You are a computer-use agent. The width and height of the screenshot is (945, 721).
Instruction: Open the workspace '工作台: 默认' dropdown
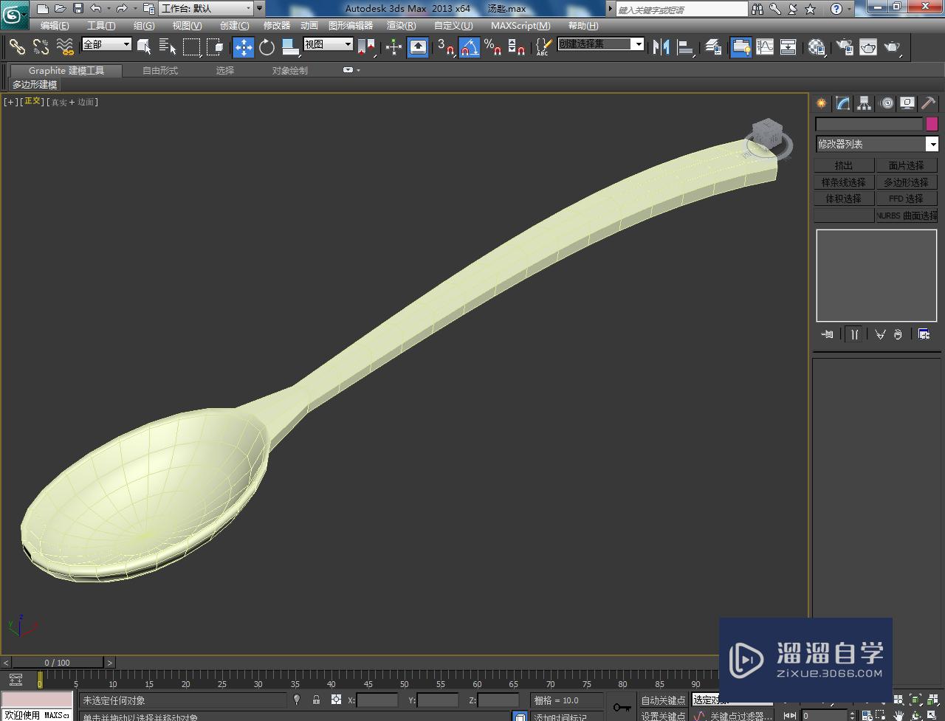pos(206,9)
